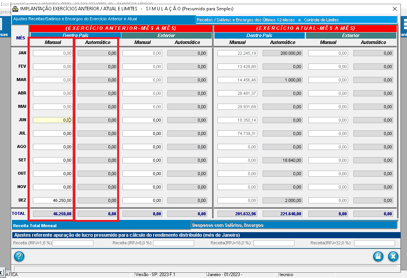Click EXERCÍCIO ANTERIOR - MÊS A MÊS header
The image size is (407, 278).
click(121, 28)
